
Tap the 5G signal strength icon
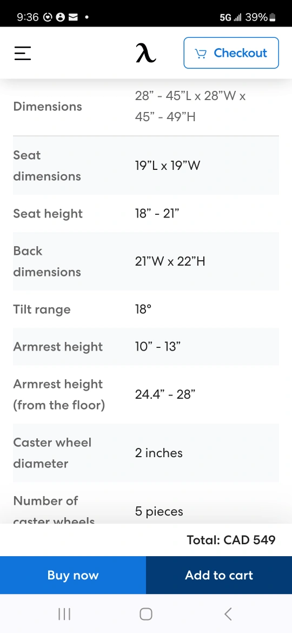tap(230, 17)
